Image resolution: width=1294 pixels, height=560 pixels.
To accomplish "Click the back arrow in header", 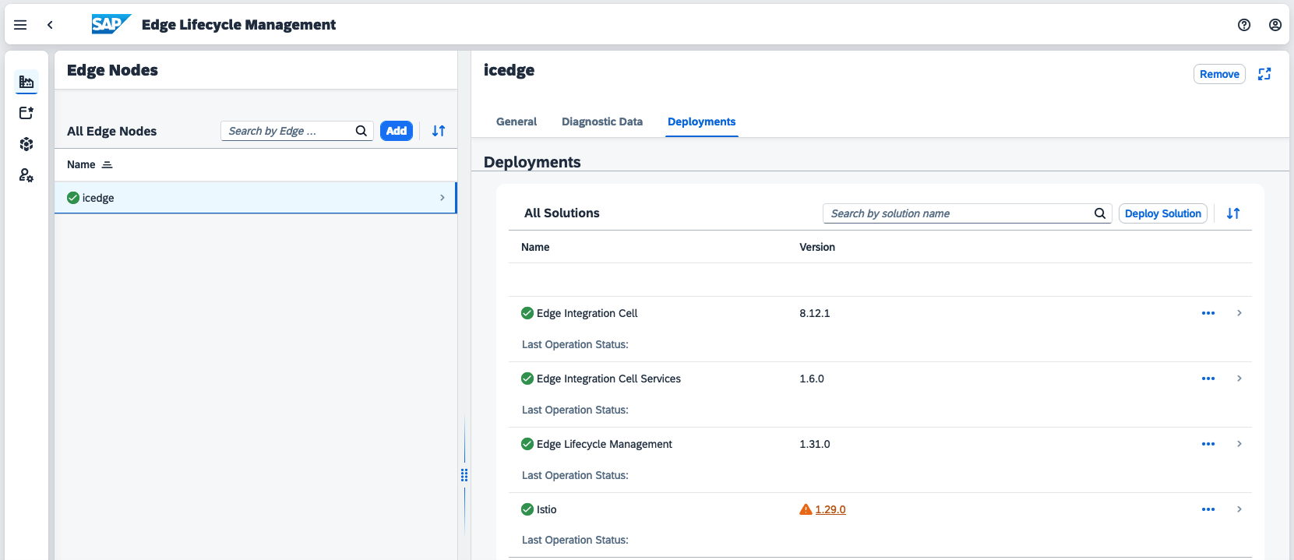I will [50, 25].
